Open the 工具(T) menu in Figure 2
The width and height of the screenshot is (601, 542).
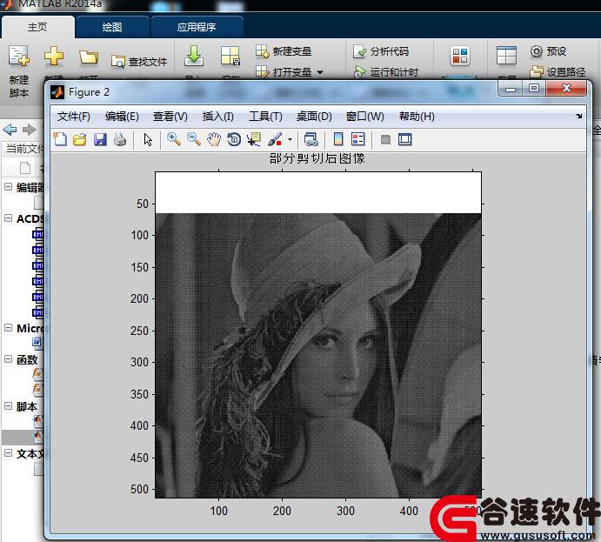(x=265, y=117)
